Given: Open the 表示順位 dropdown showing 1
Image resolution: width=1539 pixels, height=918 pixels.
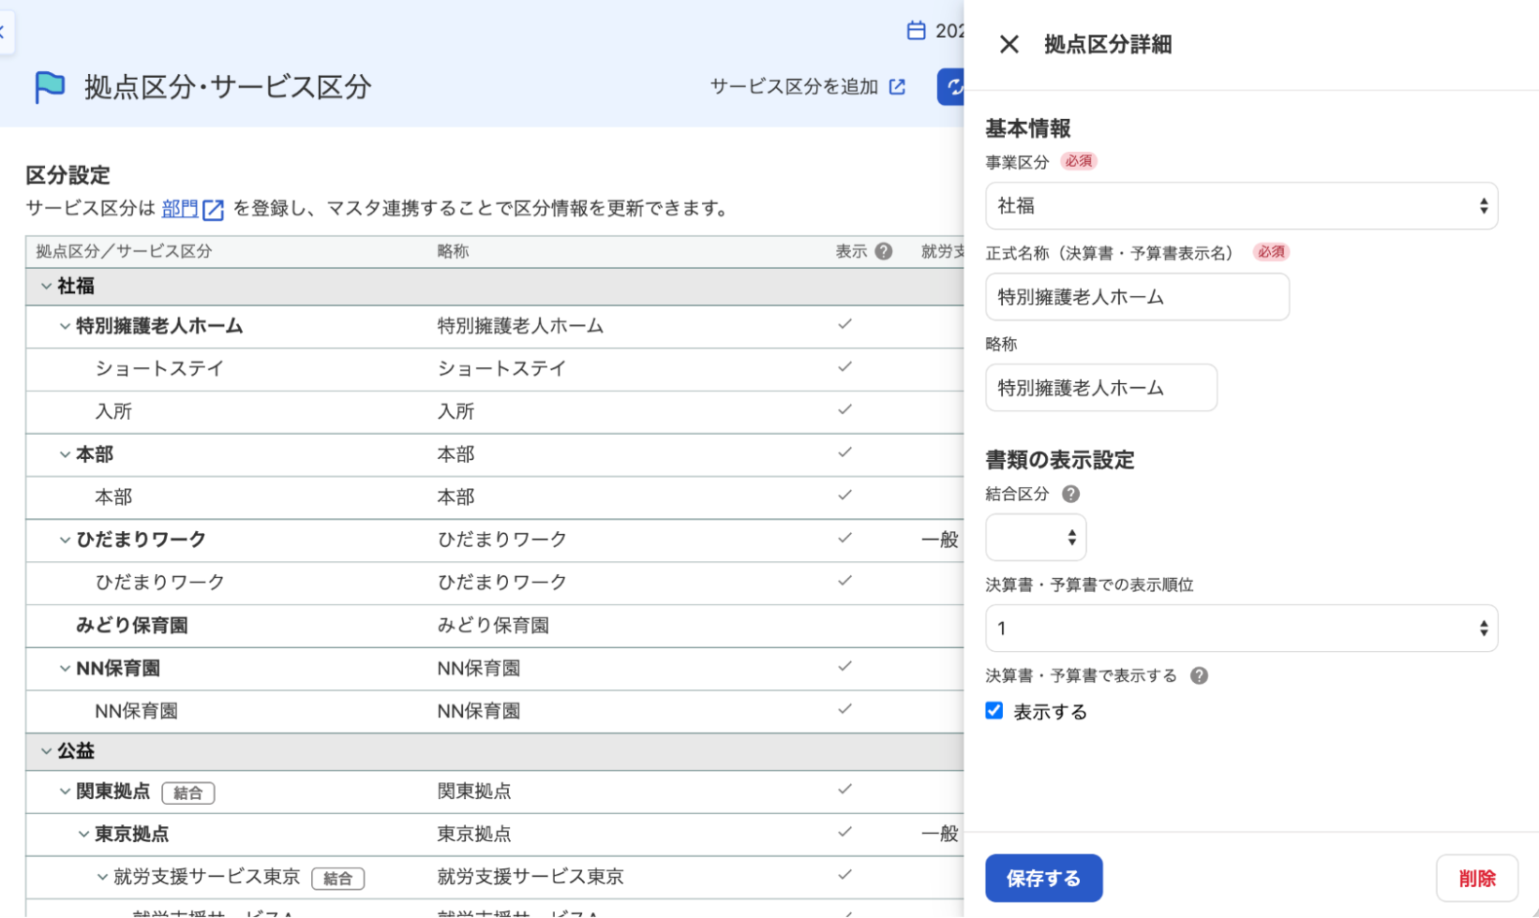Looking at the screenshot, I should click(1241, 629).
